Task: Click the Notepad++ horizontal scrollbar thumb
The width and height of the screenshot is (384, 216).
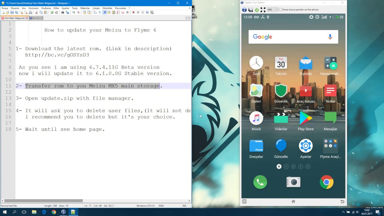Action: coord(43,201)
